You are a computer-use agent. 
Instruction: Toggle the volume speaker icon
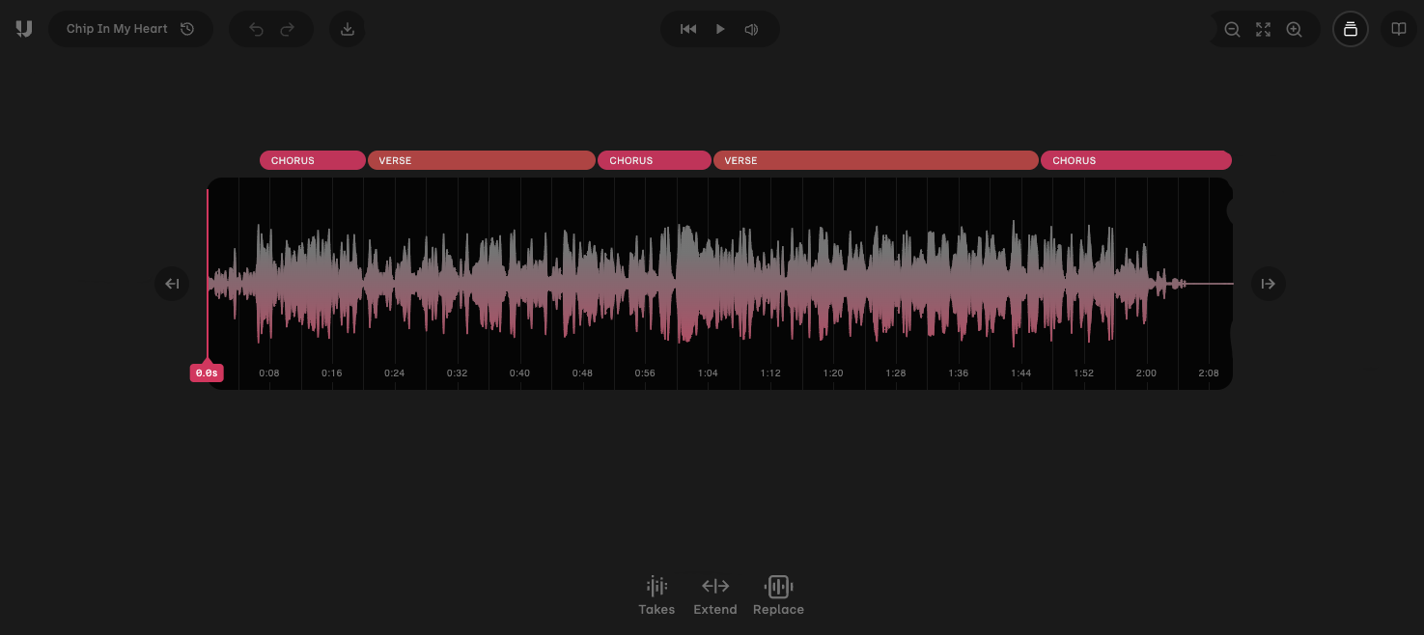751,29
